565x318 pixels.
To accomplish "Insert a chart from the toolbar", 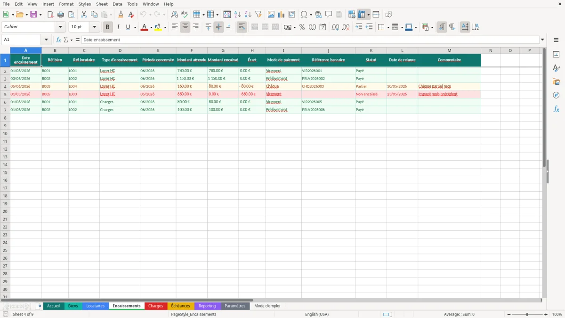I will pyautogui.click(x=282, y=15).
